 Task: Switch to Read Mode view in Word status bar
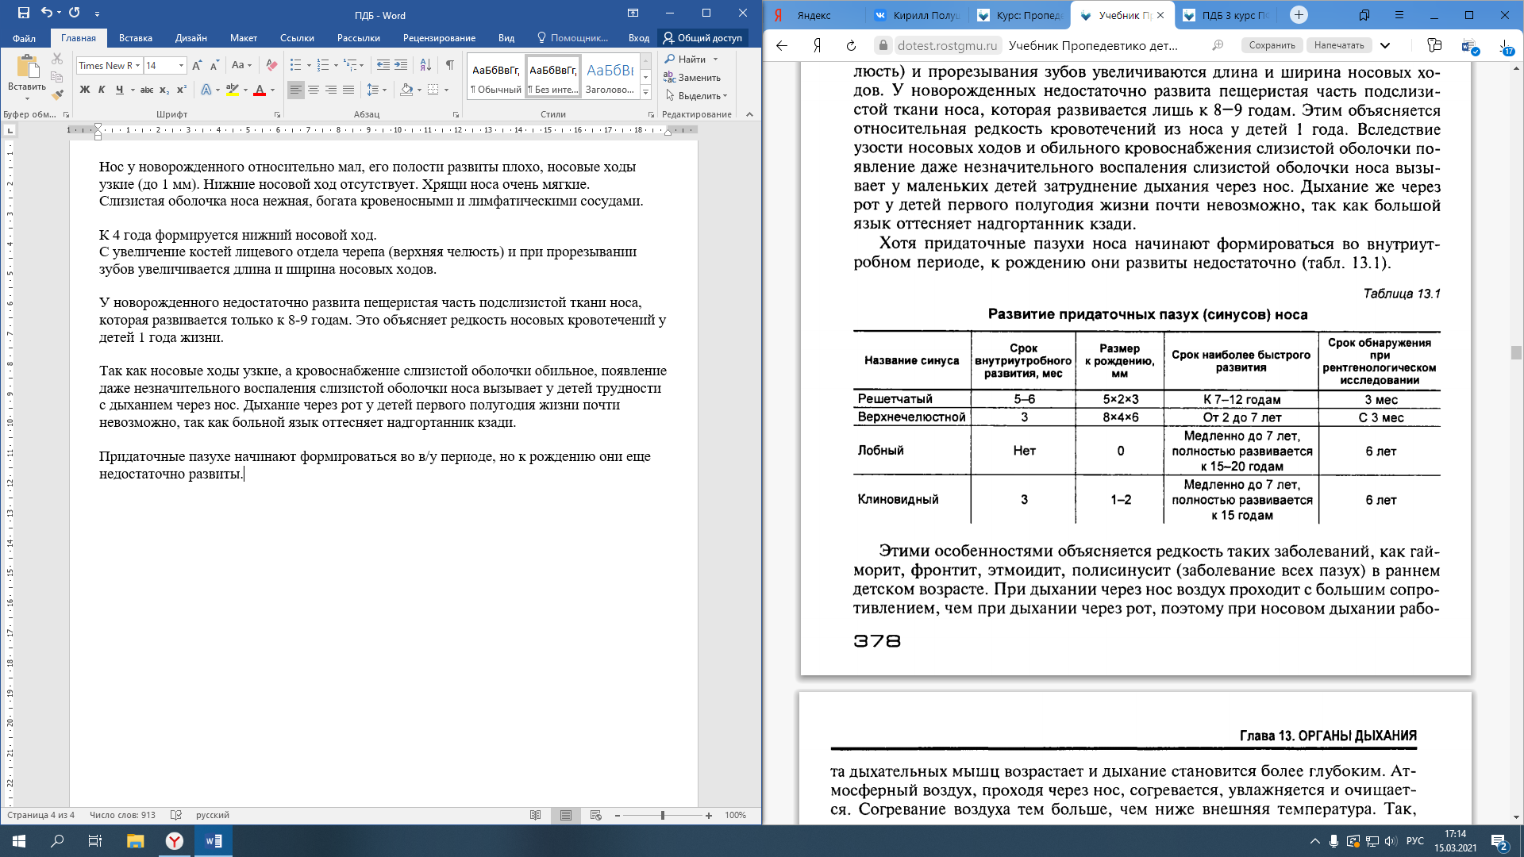[536, 815]
